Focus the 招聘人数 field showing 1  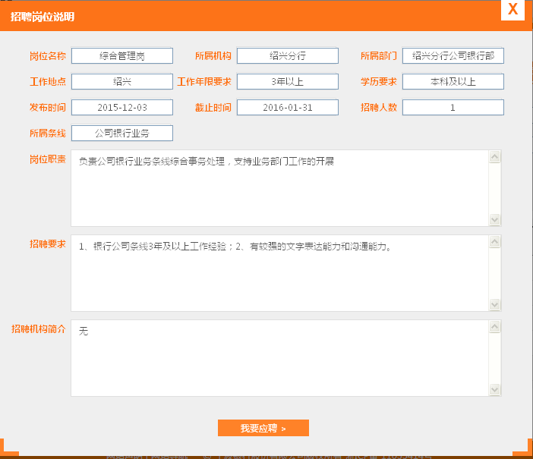pyautogui.click(x=453, y=108)
